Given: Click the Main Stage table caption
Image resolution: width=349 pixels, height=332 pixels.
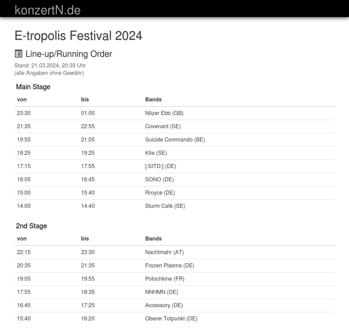Looking at the screenshot, I should coord(33,87).
